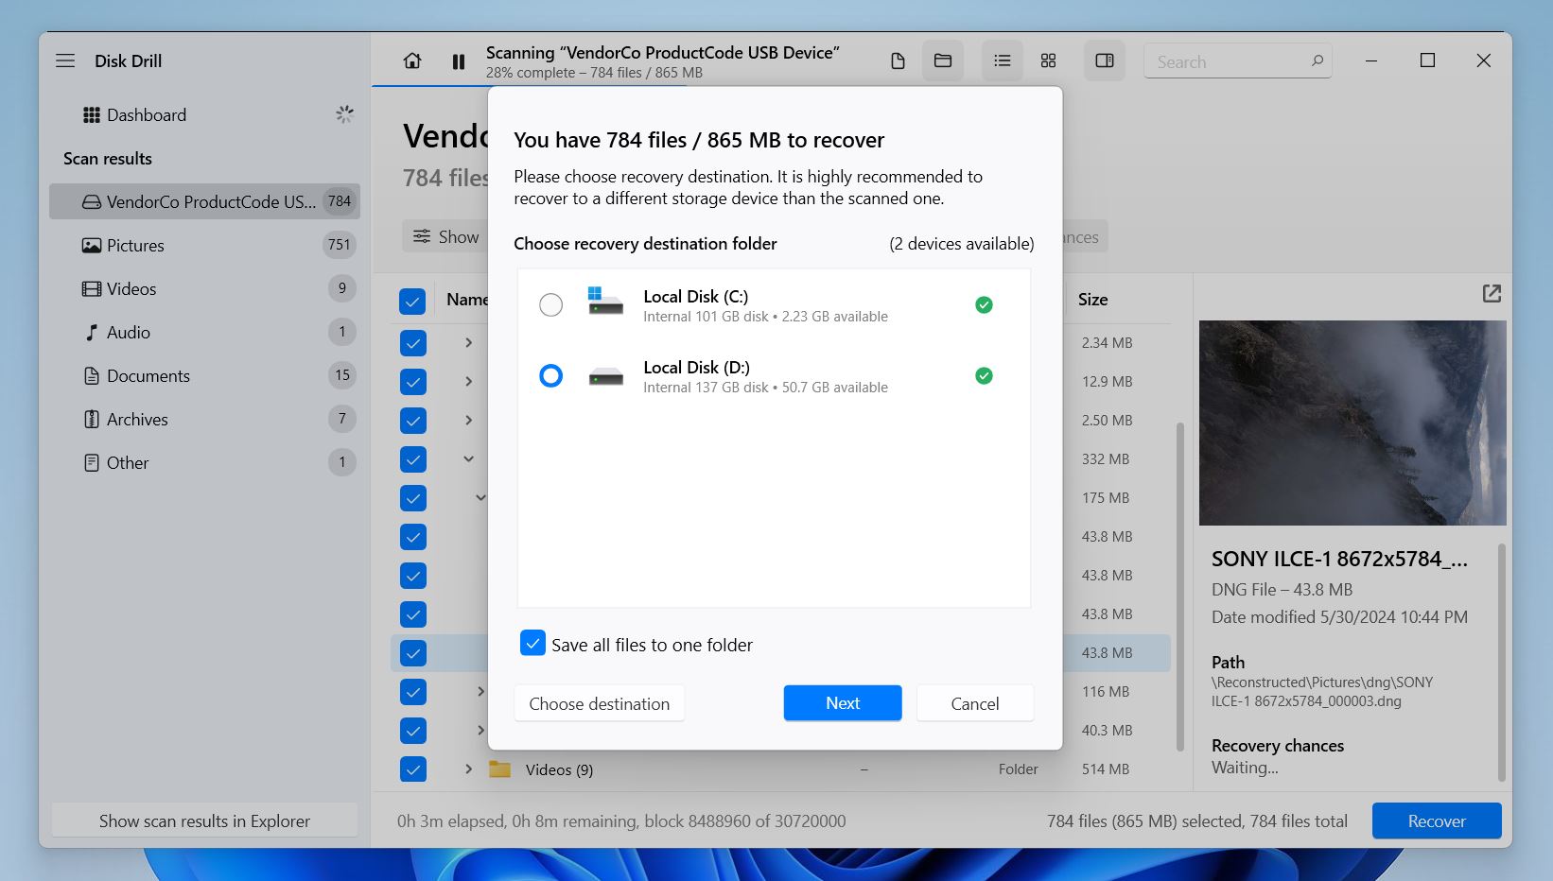Viewport: 1553px width, 881px height.
Task: Open Pictures category in sidebar
Action: [135, 246]
